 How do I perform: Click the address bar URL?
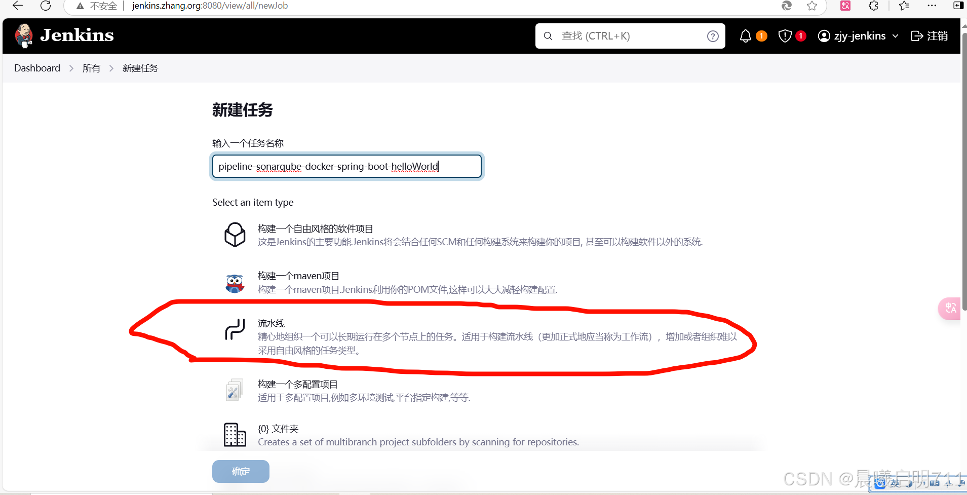coord(210,6)
